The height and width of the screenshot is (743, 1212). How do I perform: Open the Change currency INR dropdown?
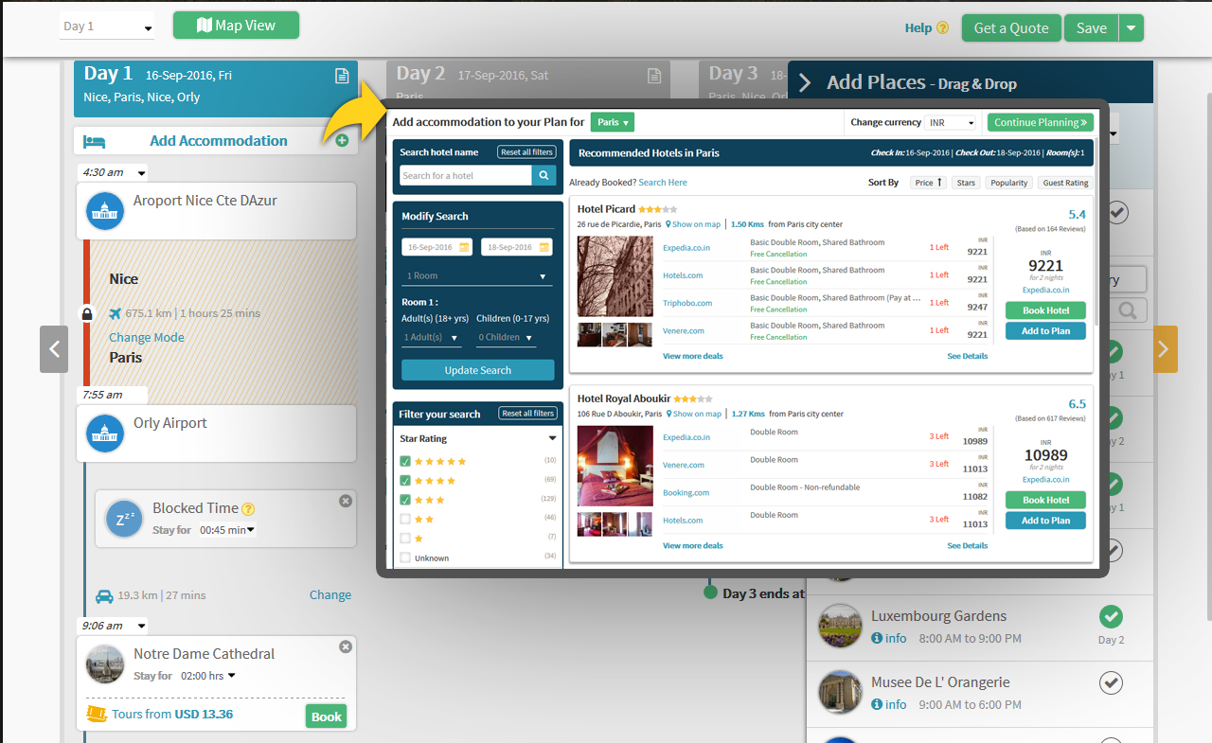point(951,123)
